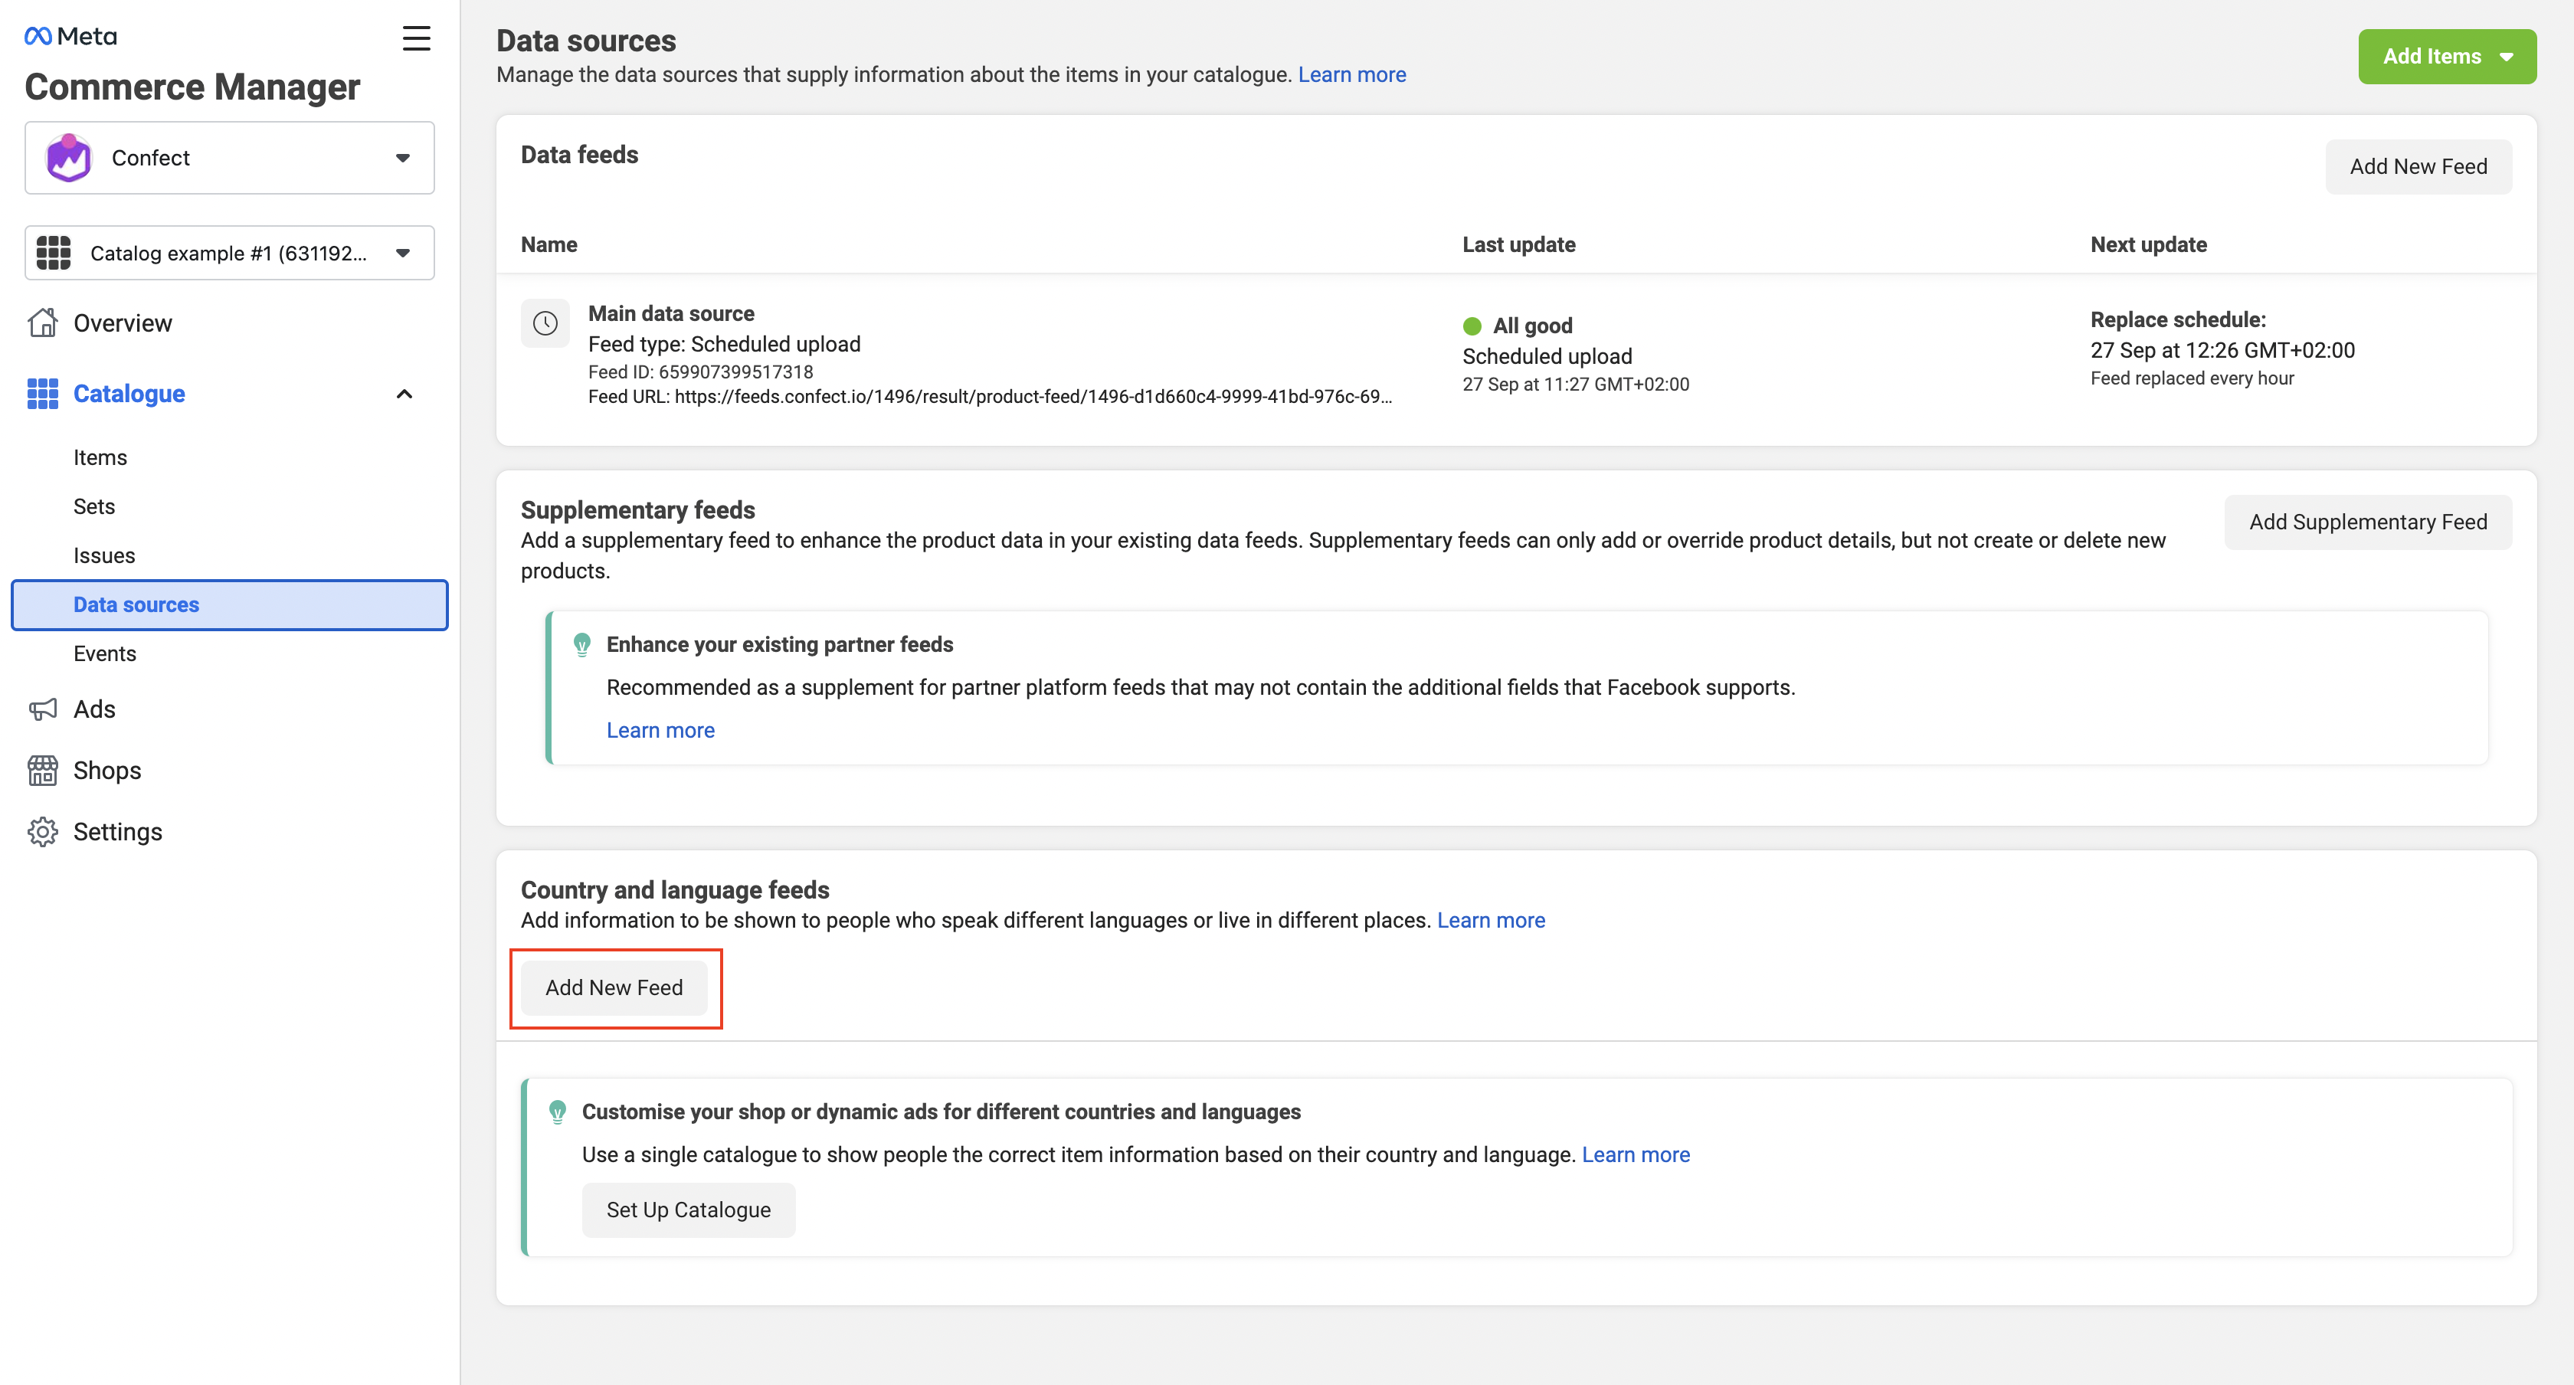Click lightbulb icon in Enhance partner feeds tip
The width and height of the screenshot is (2574, 1385).
[x=581, y=644]
